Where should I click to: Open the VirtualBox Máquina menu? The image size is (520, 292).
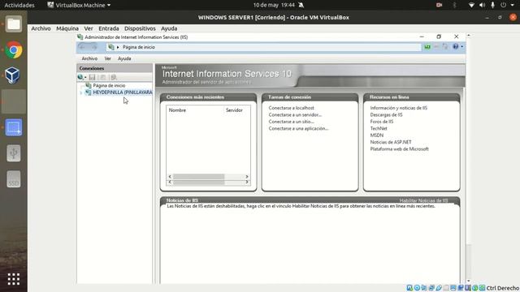(x=67, y=28)
